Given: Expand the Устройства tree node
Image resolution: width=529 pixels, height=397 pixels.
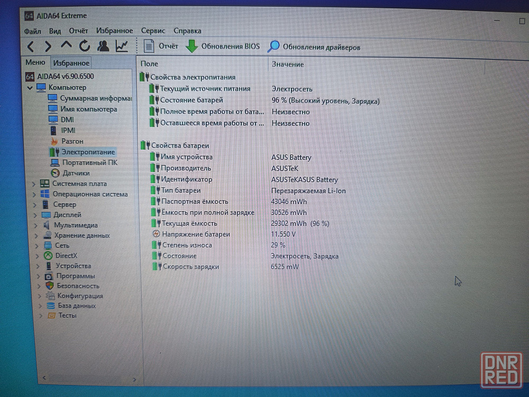Looking at the screenshot, I should point(38,266).
